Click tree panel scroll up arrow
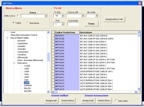 pos(48,32)
